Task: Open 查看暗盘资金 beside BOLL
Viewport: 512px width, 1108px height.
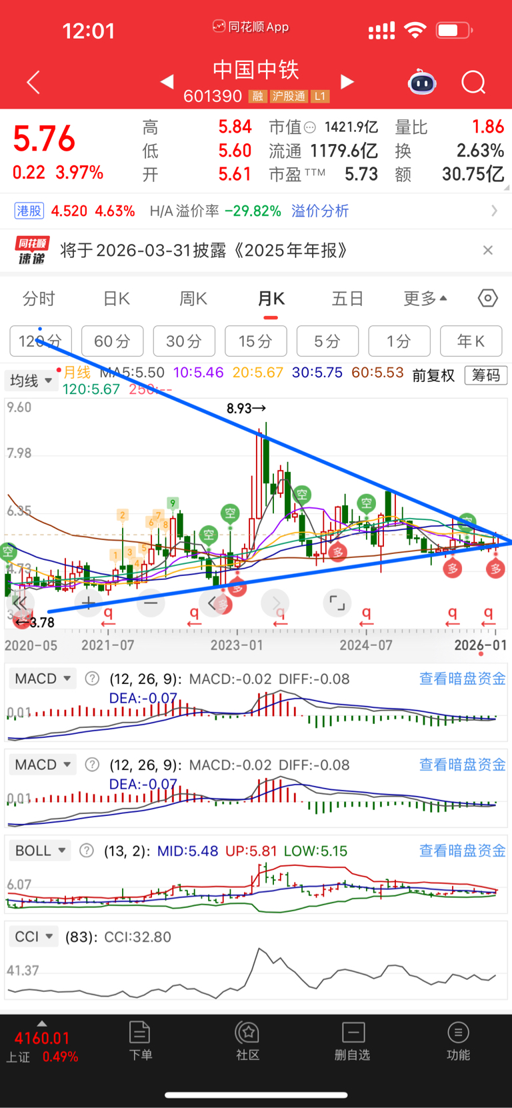Action: tap(462, 851)
